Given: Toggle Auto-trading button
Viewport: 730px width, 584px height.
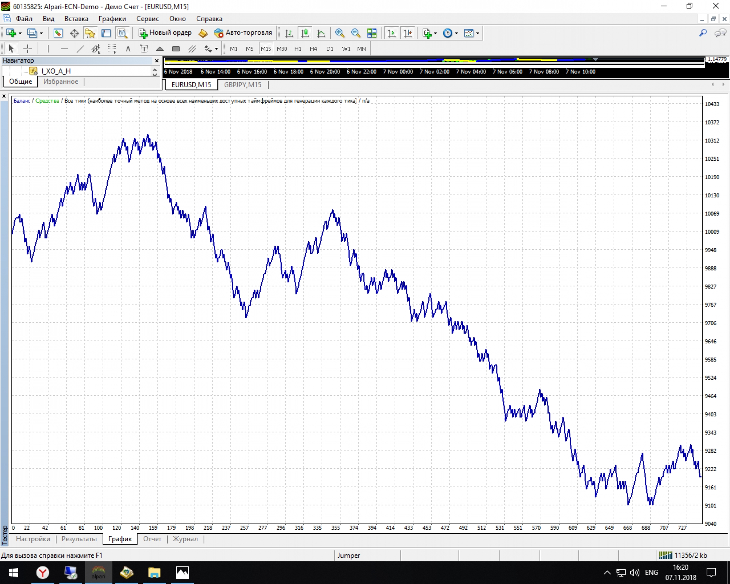Looking at the screenshot, I should pyautogui.click(x=243, y=33).
